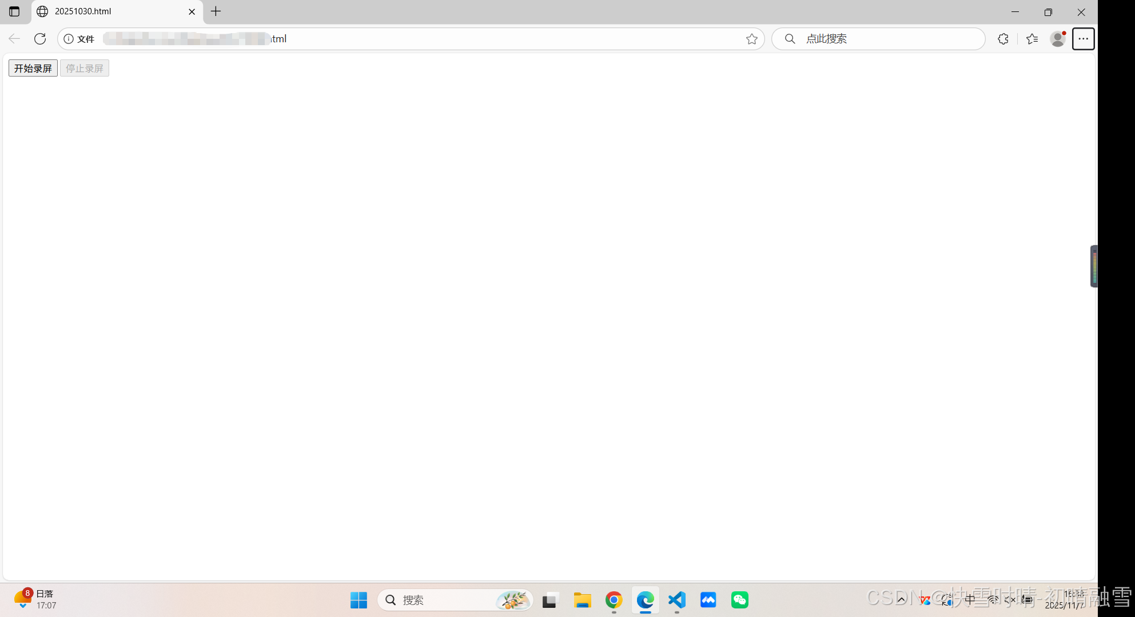Image resolution: width=1135 pixels, height=617 pixels.
Task: Open the Settings and more menu
Action: point(1083,39)
